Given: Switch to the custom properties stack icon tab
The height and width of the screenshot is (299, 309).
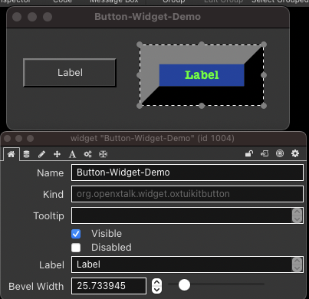Looking at the screenshot, I should tap(26, 154).
